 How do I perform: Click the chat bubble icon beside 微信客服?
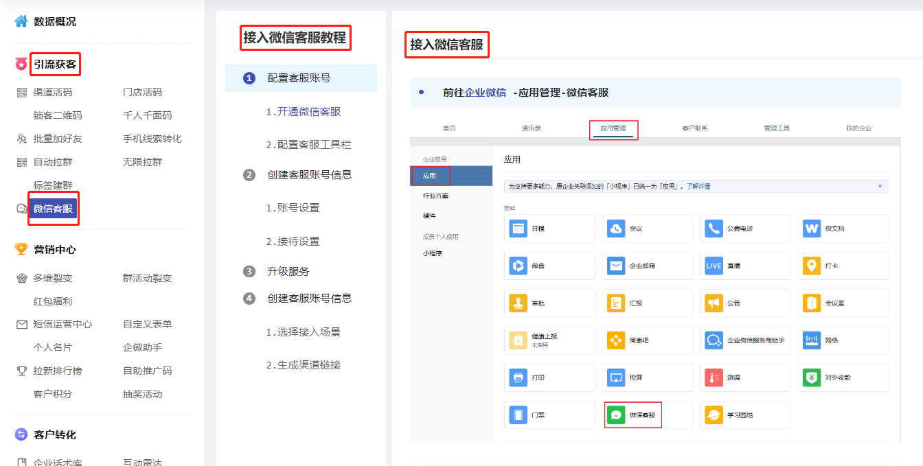click(22, 209)
